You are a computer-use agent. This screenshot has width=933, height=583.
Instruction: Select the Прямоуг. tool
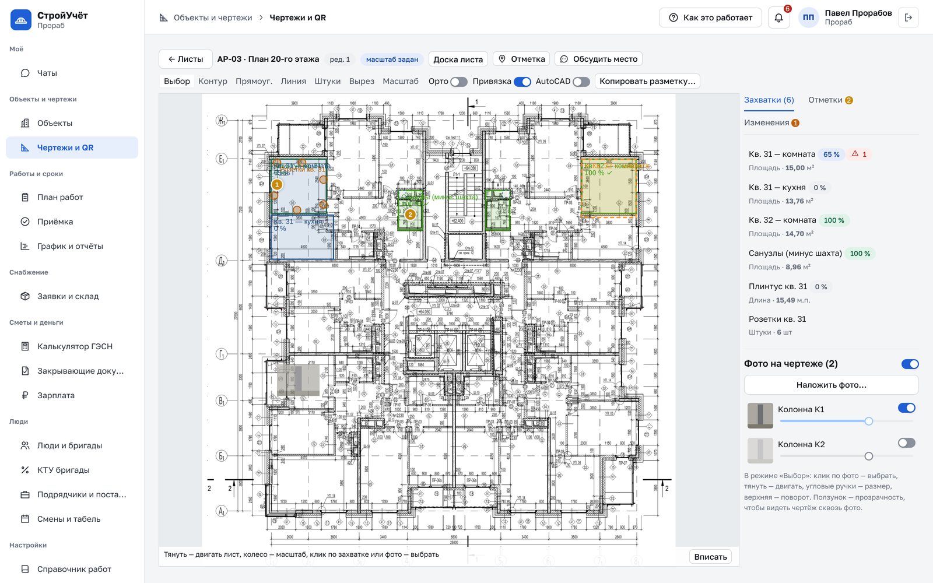pyautogui.click(x=254, y=81)
